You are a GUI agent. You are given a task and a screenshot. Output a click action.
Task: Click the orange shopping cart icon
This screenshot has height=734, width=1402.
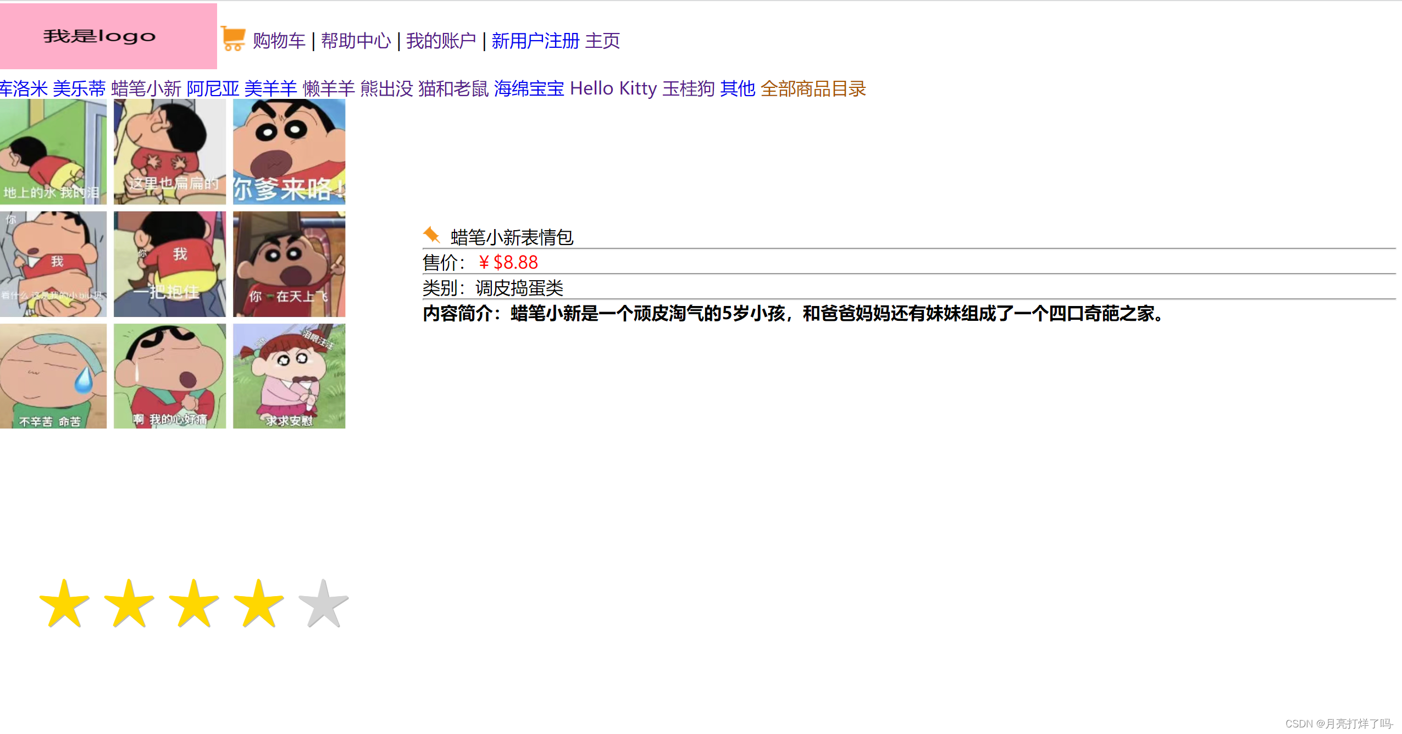click(233, 38)
